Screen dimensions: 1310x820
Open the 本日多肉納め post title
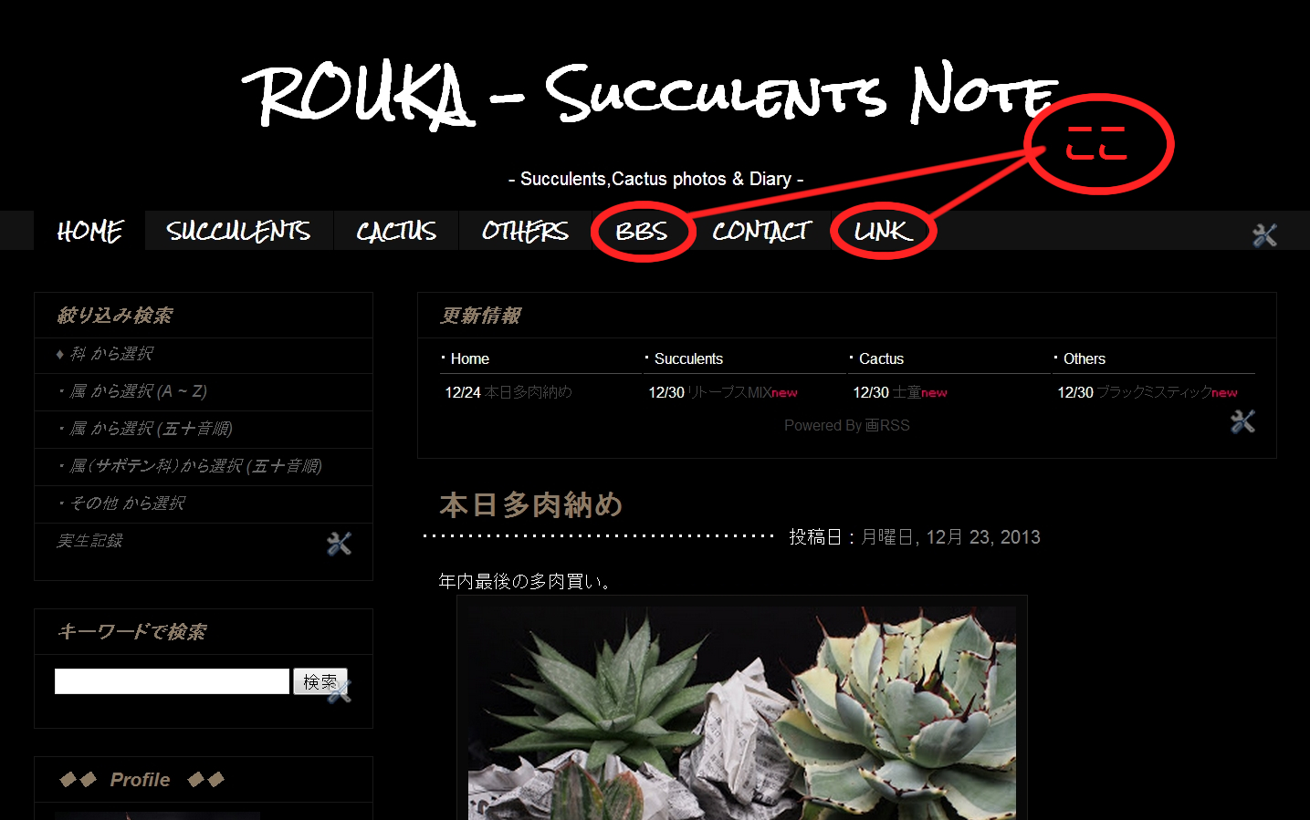click(x=531, y=504)
